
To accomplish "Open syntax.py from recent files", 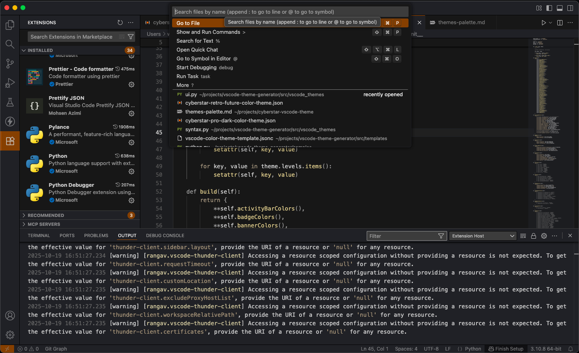I will [290, 130].
